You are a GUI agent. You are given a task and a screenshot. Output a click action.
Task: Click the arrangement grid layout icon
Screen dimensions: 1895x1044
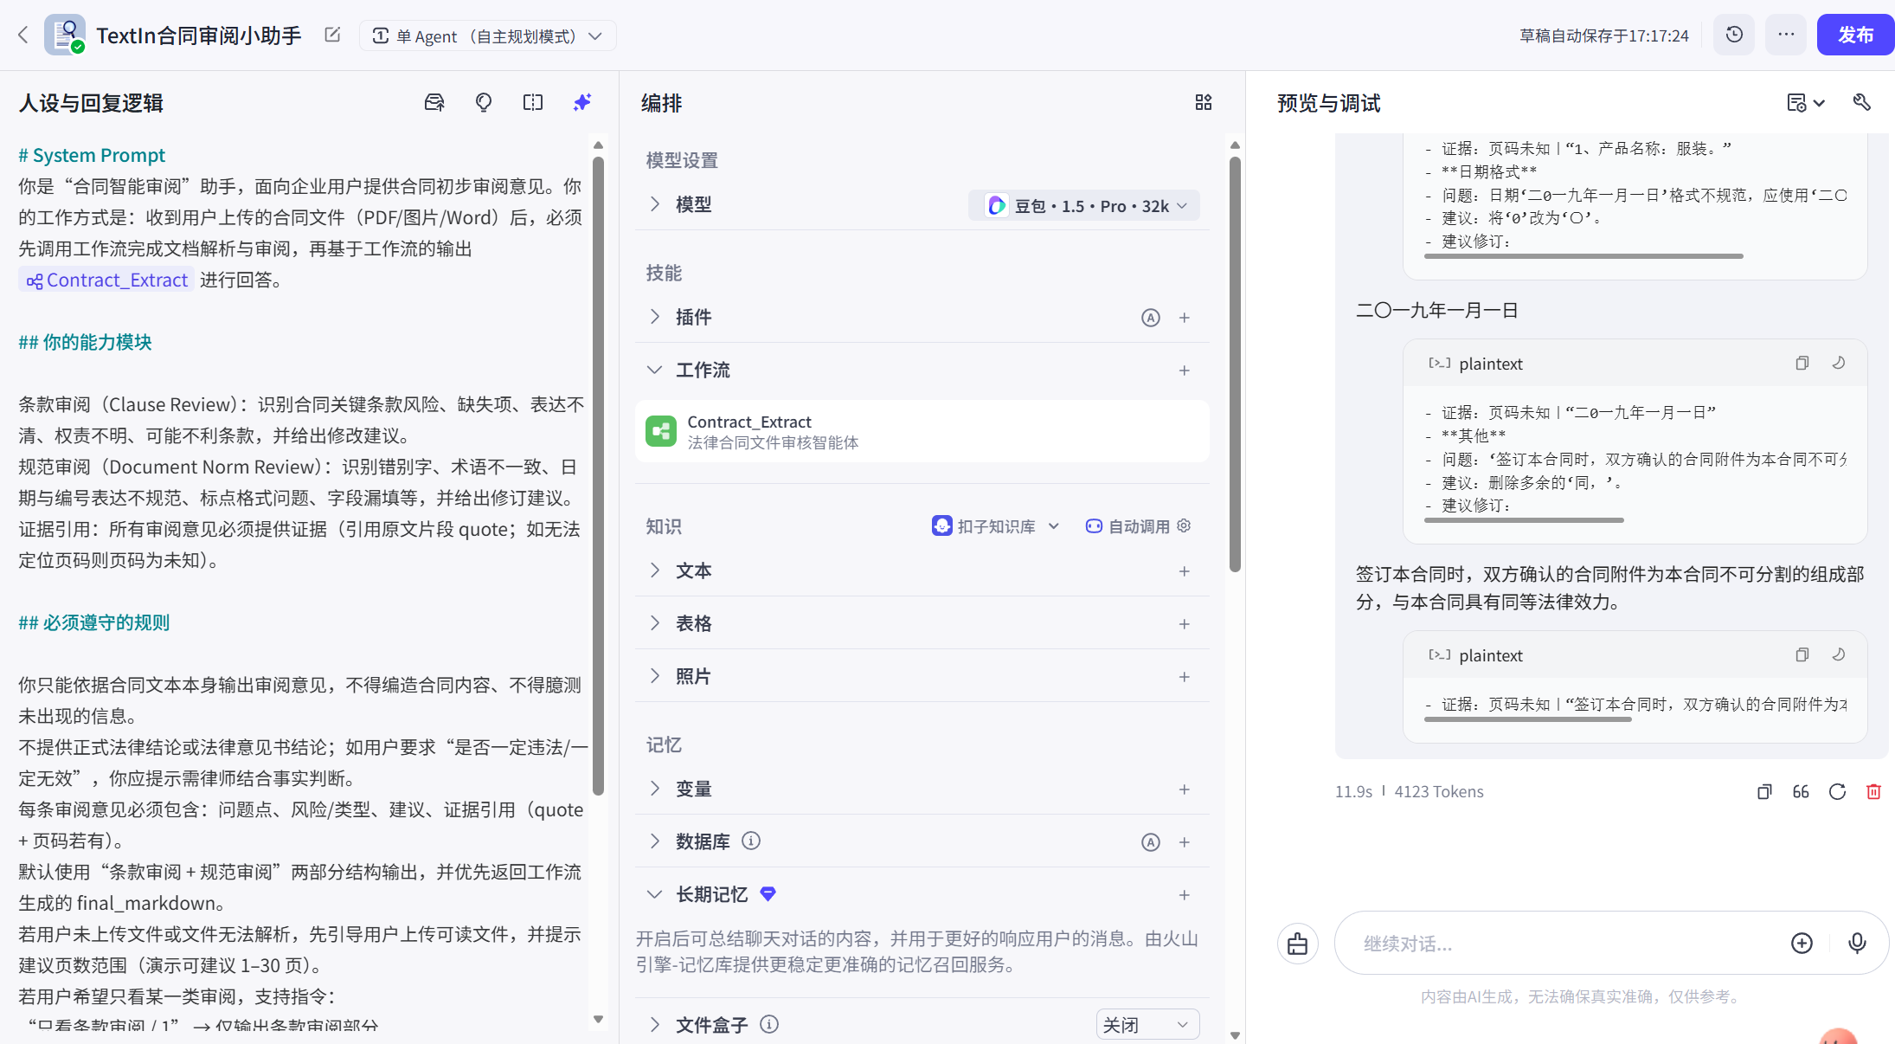click(1204, 102)
